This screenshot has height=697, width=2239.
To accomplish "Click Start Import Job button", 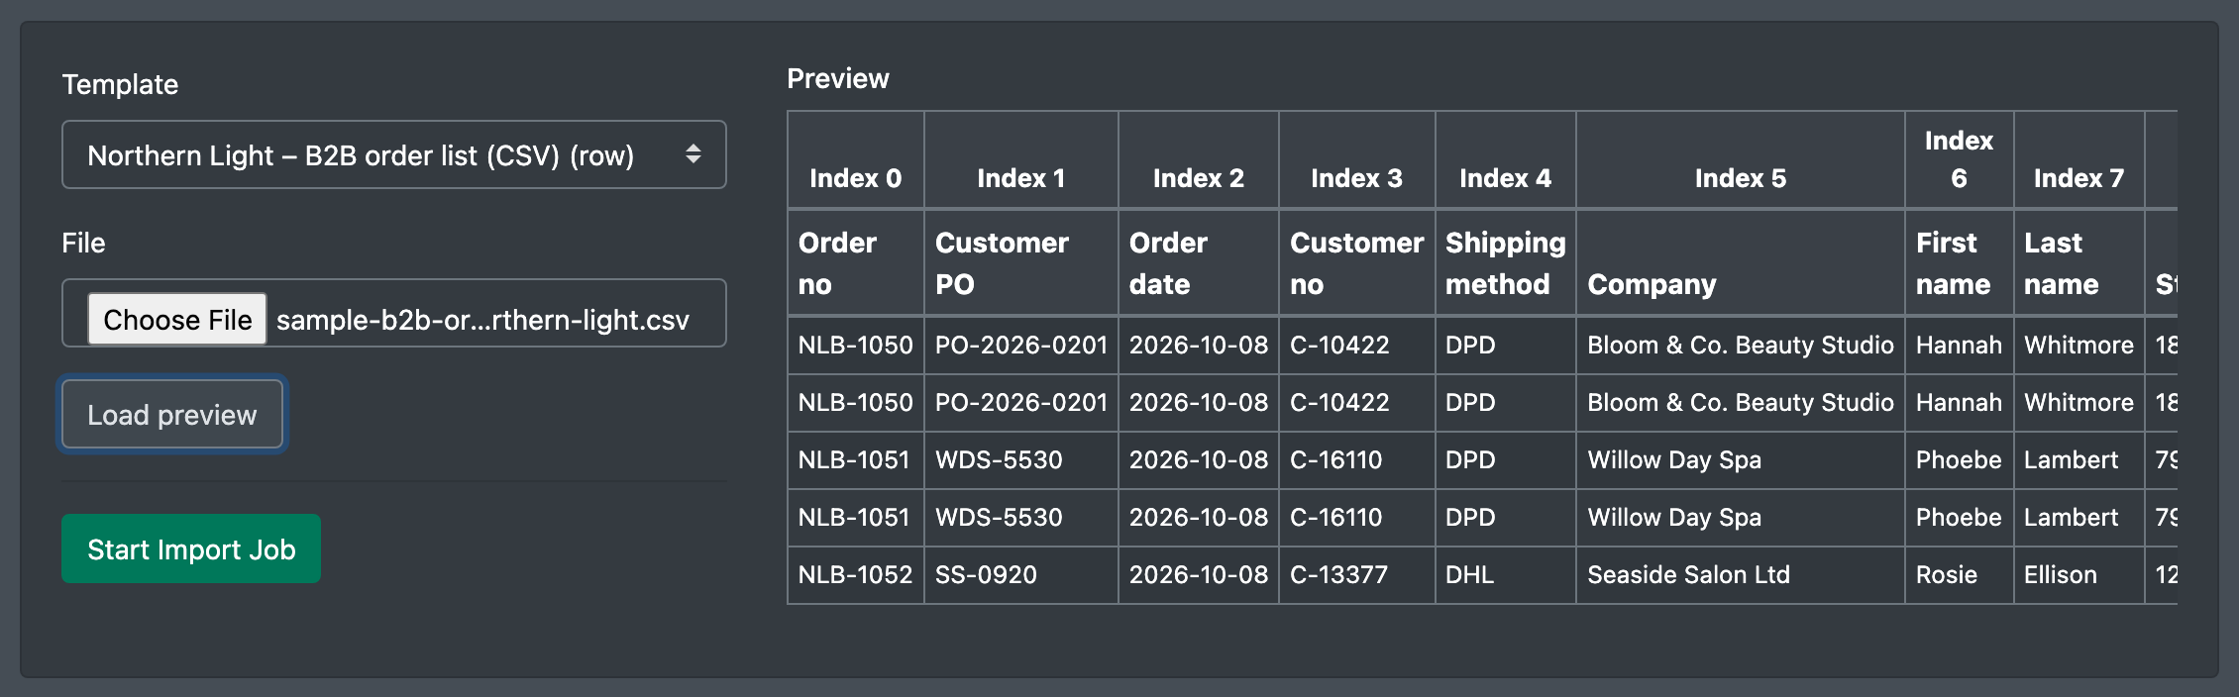I will point(191,548).
